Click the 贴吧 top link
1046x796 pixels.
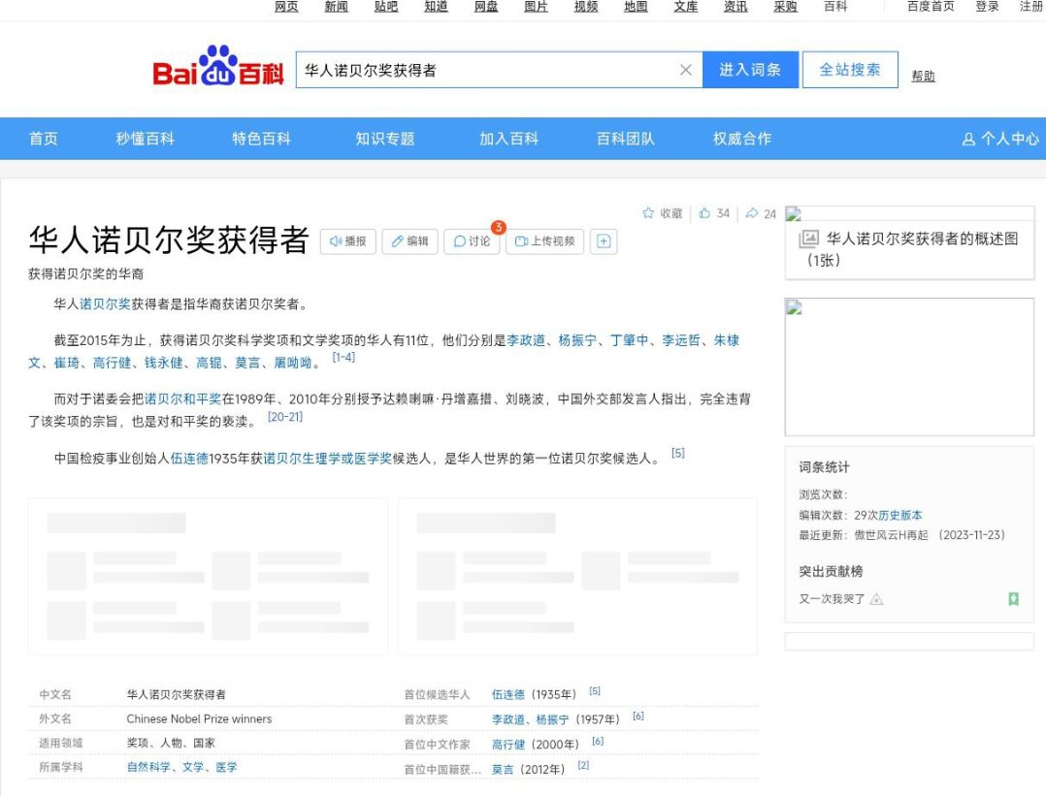click(x=386, y=6)
